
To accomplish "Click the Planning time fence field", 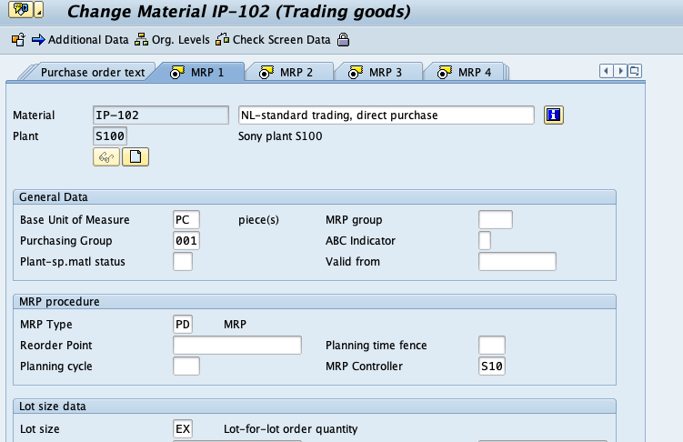I will (x=492, y=345).
